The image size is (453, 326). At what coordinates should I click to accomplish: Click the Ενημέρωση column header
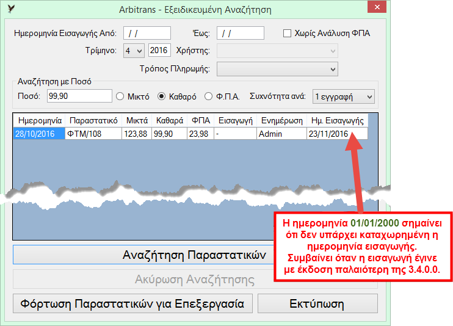pyautogui.click(x=282, y=120)
